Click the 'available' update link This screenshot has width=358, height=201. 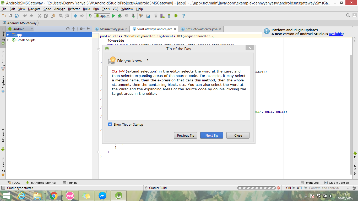coord(336,34)
